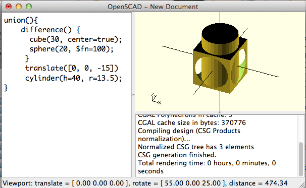Click the 'translate([0, 0, -15])' code line
Viewport: 306px width, 188px height.
[72, 68]
